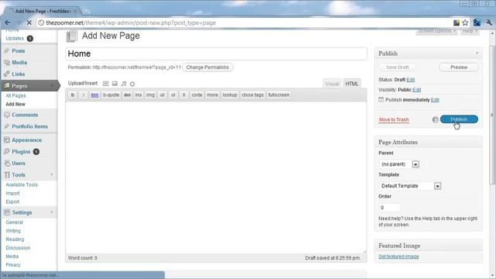Click the Add Media upload icon
Screen dimensions: 496x279
pyautogui.click(x=133, y=84)
